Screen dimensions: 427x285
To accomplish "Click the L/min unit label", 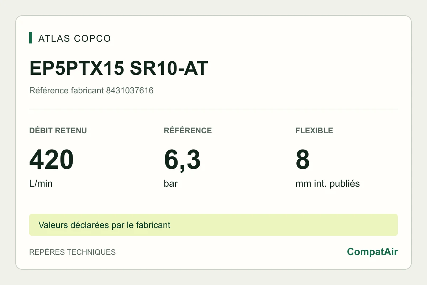I will click(x=41, y=184).
